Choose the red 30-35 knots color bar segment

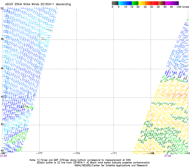(155, 3)
